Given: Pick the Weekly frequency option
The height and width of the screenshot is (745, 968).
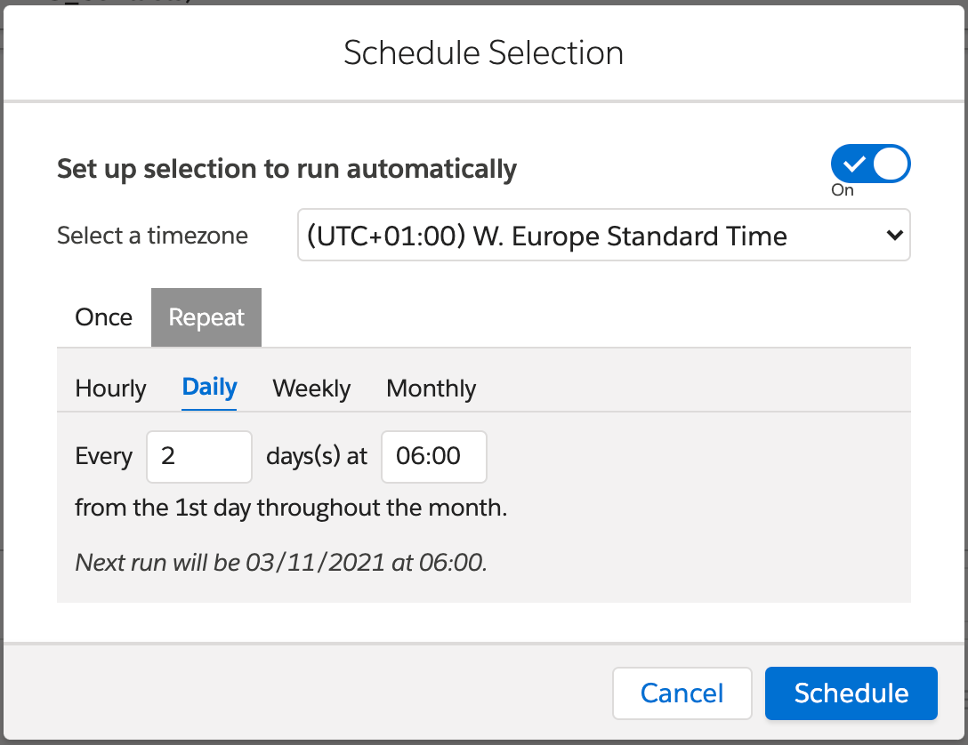Looking at the screenshot, I should (x=311, y=389).
